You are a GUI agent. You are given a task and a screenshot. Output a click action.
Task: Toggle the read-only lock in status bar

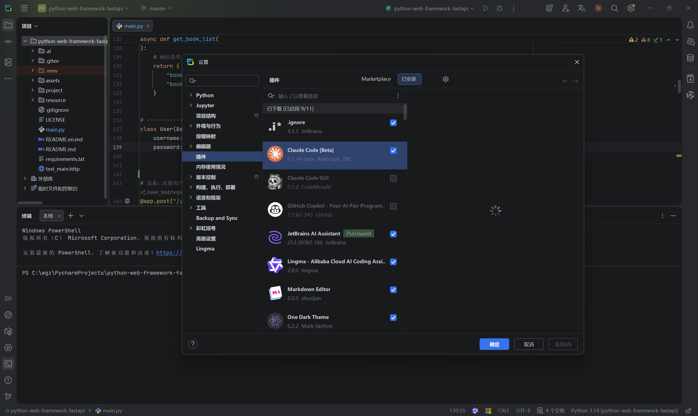coord(688,411)
